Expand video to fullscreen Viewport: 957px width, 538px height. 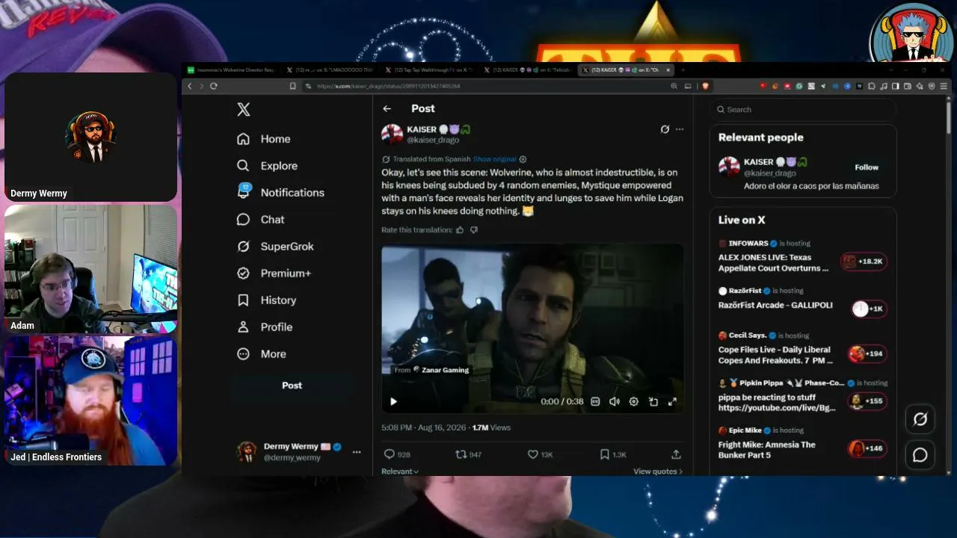tap(672, 401)
